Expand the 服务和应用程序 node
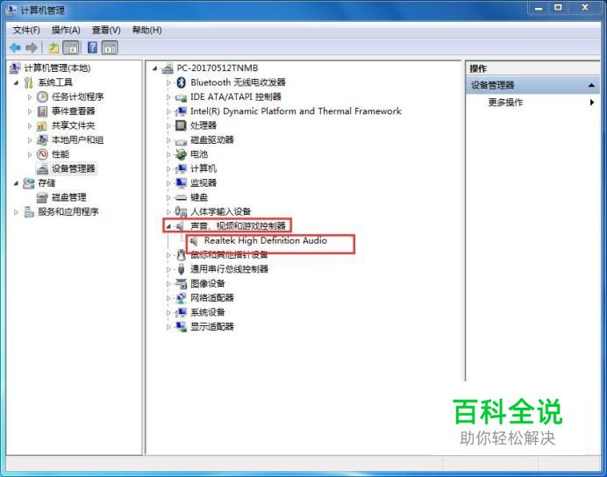This screenshot has width=607, height=477. (16, 212)
